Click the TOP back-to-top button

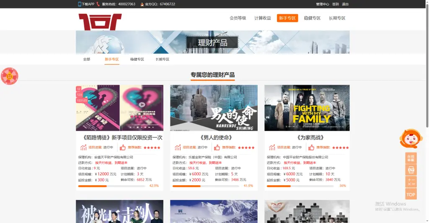coord(411,194)
